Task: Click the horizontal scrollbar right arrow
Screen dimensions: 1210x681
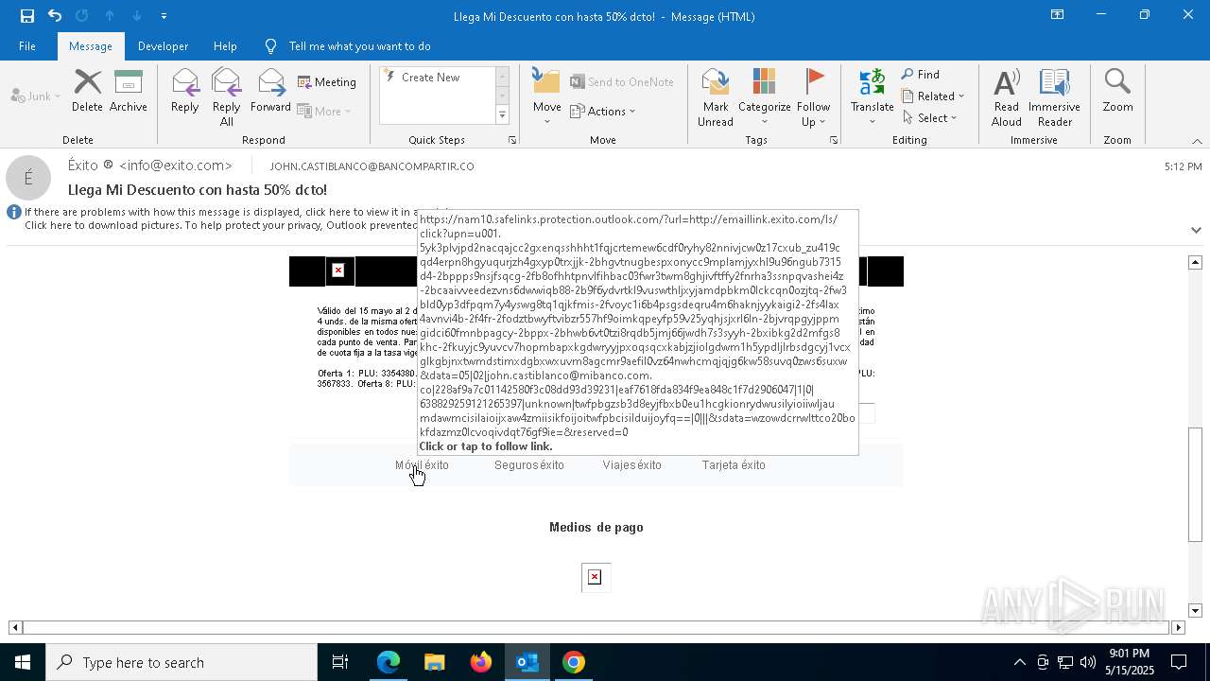Action: [1178, 627]
